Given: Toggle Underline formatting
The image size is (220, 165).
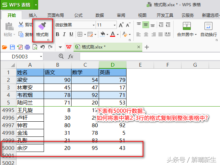Looking at the screenshot, I should (x=71, y=34).
